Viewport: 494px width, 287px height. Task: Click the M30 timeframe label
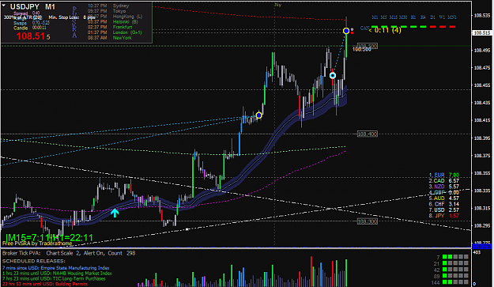403,17
